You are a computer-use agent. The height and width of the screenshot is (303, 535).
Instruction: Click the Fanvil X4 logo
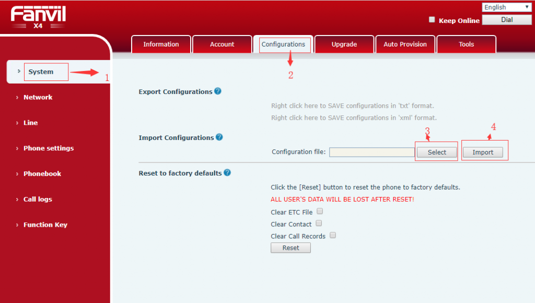point(38,18)
